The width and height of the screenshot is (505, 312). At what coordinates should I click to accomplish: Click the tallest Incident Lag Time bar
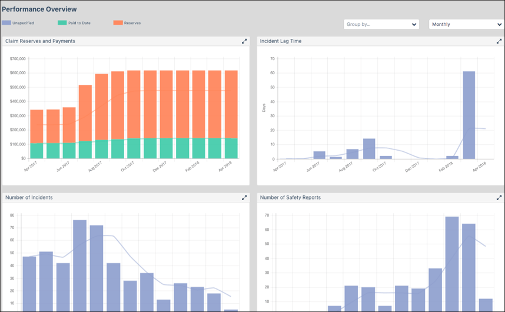[469, 115]
